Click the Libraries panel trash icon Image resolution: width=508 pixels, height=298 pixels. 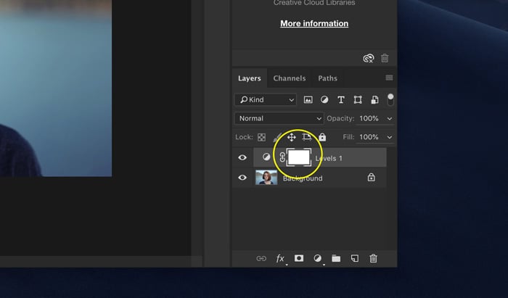pyautogui.click(x=385, y=58)
